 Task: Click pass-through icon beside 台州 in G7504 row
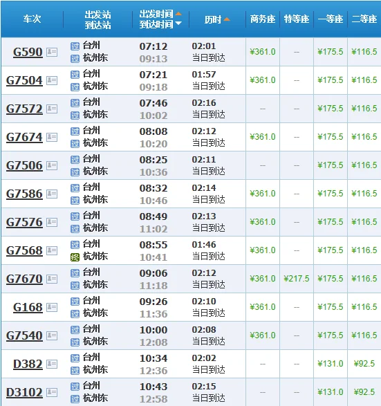click(75, 75)
